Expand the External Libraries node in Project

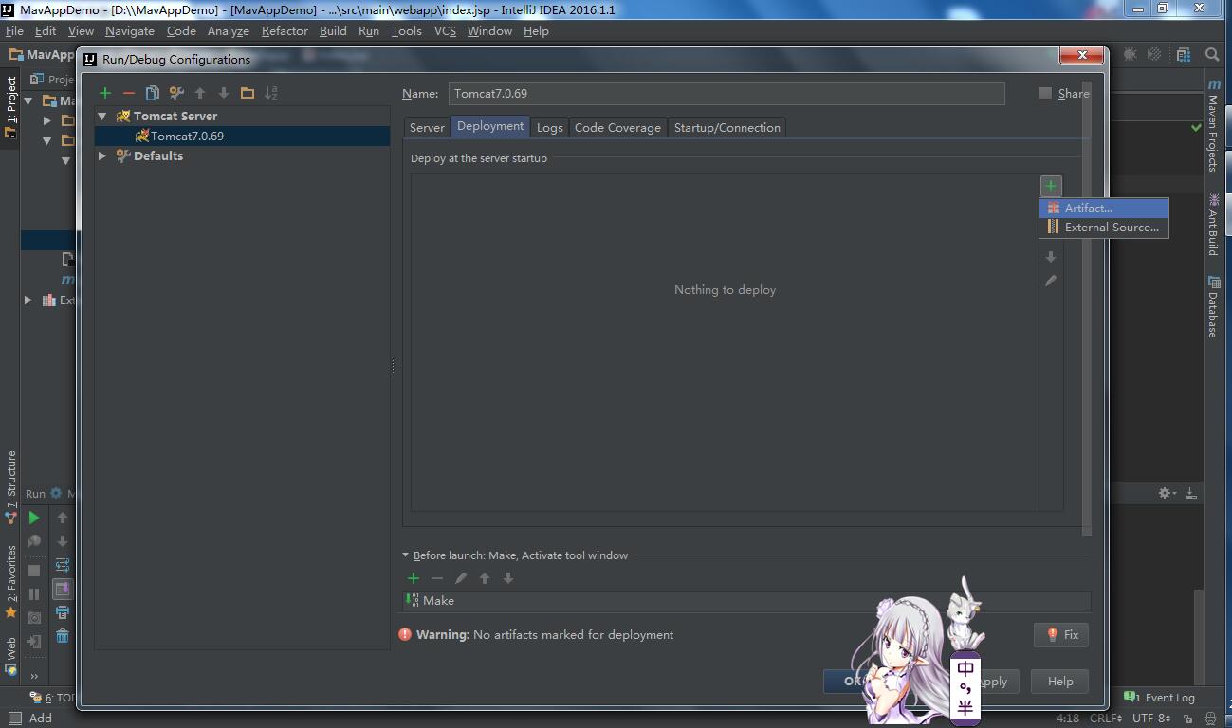coord(28,300)
